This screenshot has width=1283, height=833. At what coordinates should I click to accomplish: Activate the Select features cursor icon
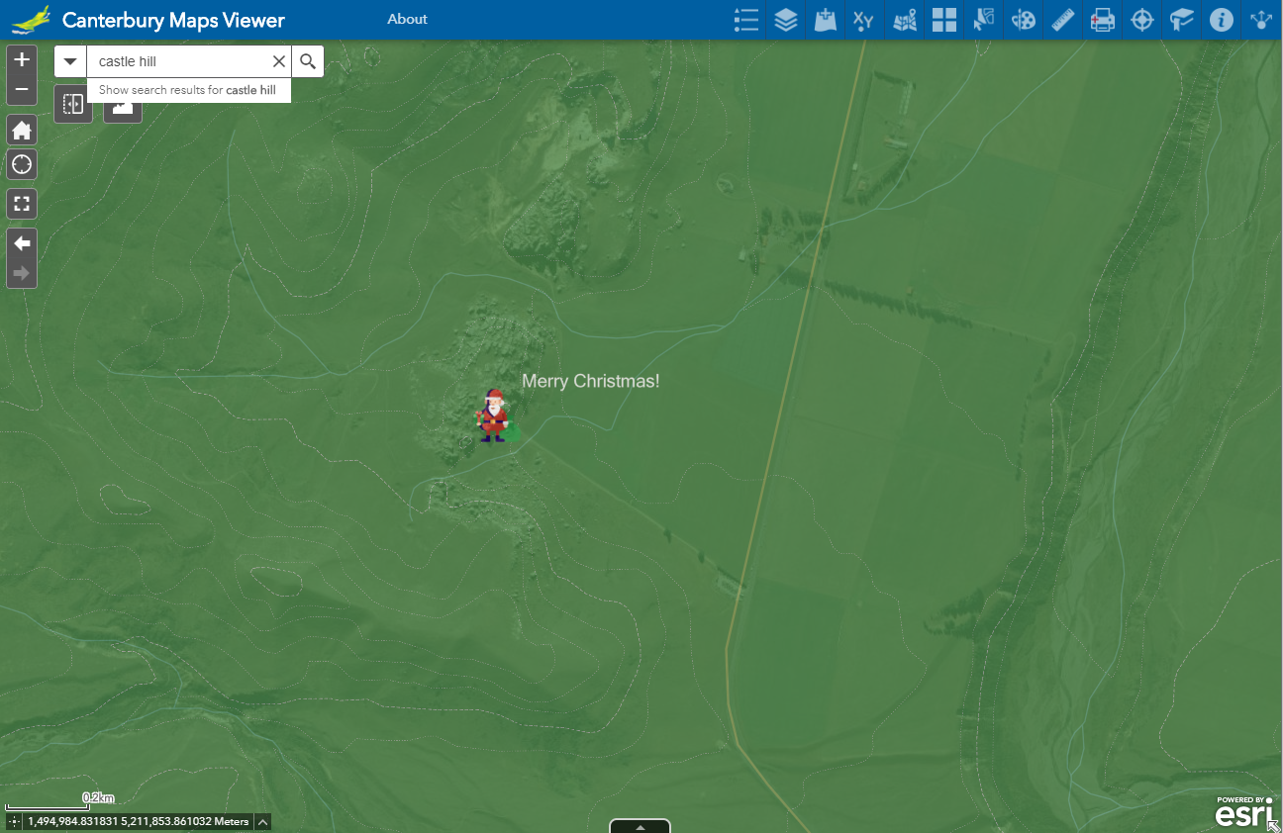(x=984, y=20)
